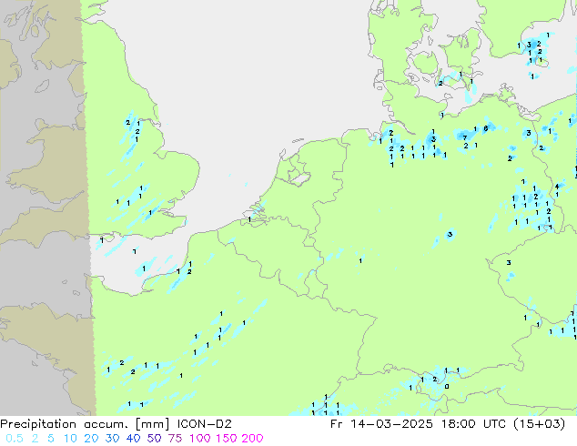Image resolution: width=577 pixels, height=446 pixels.
Task: Click the 10 mm legend value
Action: (70, 439)
